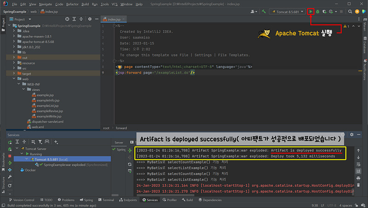Open the Problems tool window
This screenshot has height=208, width=368.
tap(66, 200)
